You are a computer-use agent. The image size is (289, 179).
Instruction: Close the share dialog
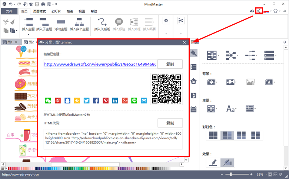(x=184, y=42)
